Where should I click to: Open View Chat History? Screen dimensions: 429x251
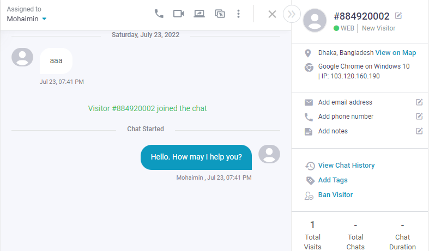pos(346,166)
